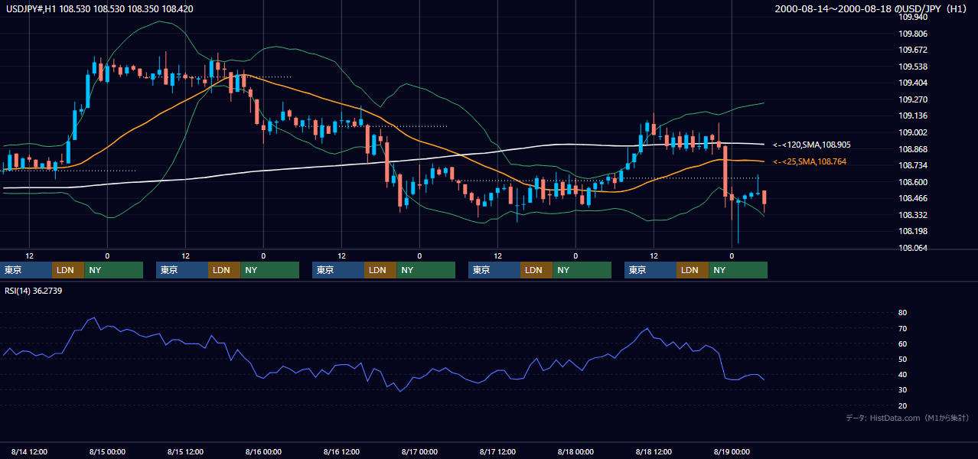Click the 2000-08-14〜2000-08-18 USD/JPY (H1) title
This screenshot has width=978, height=459.
tap(872, 9)
